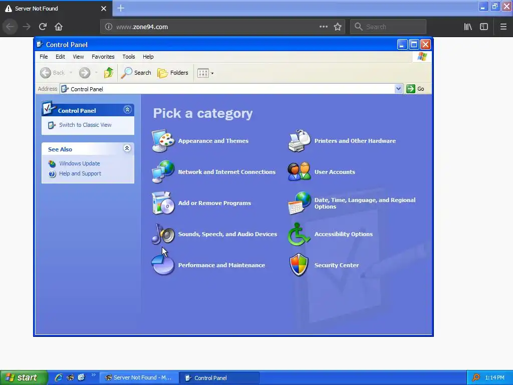Click the Forward arrow in Control Panel
513x385 pixels.
84,73
